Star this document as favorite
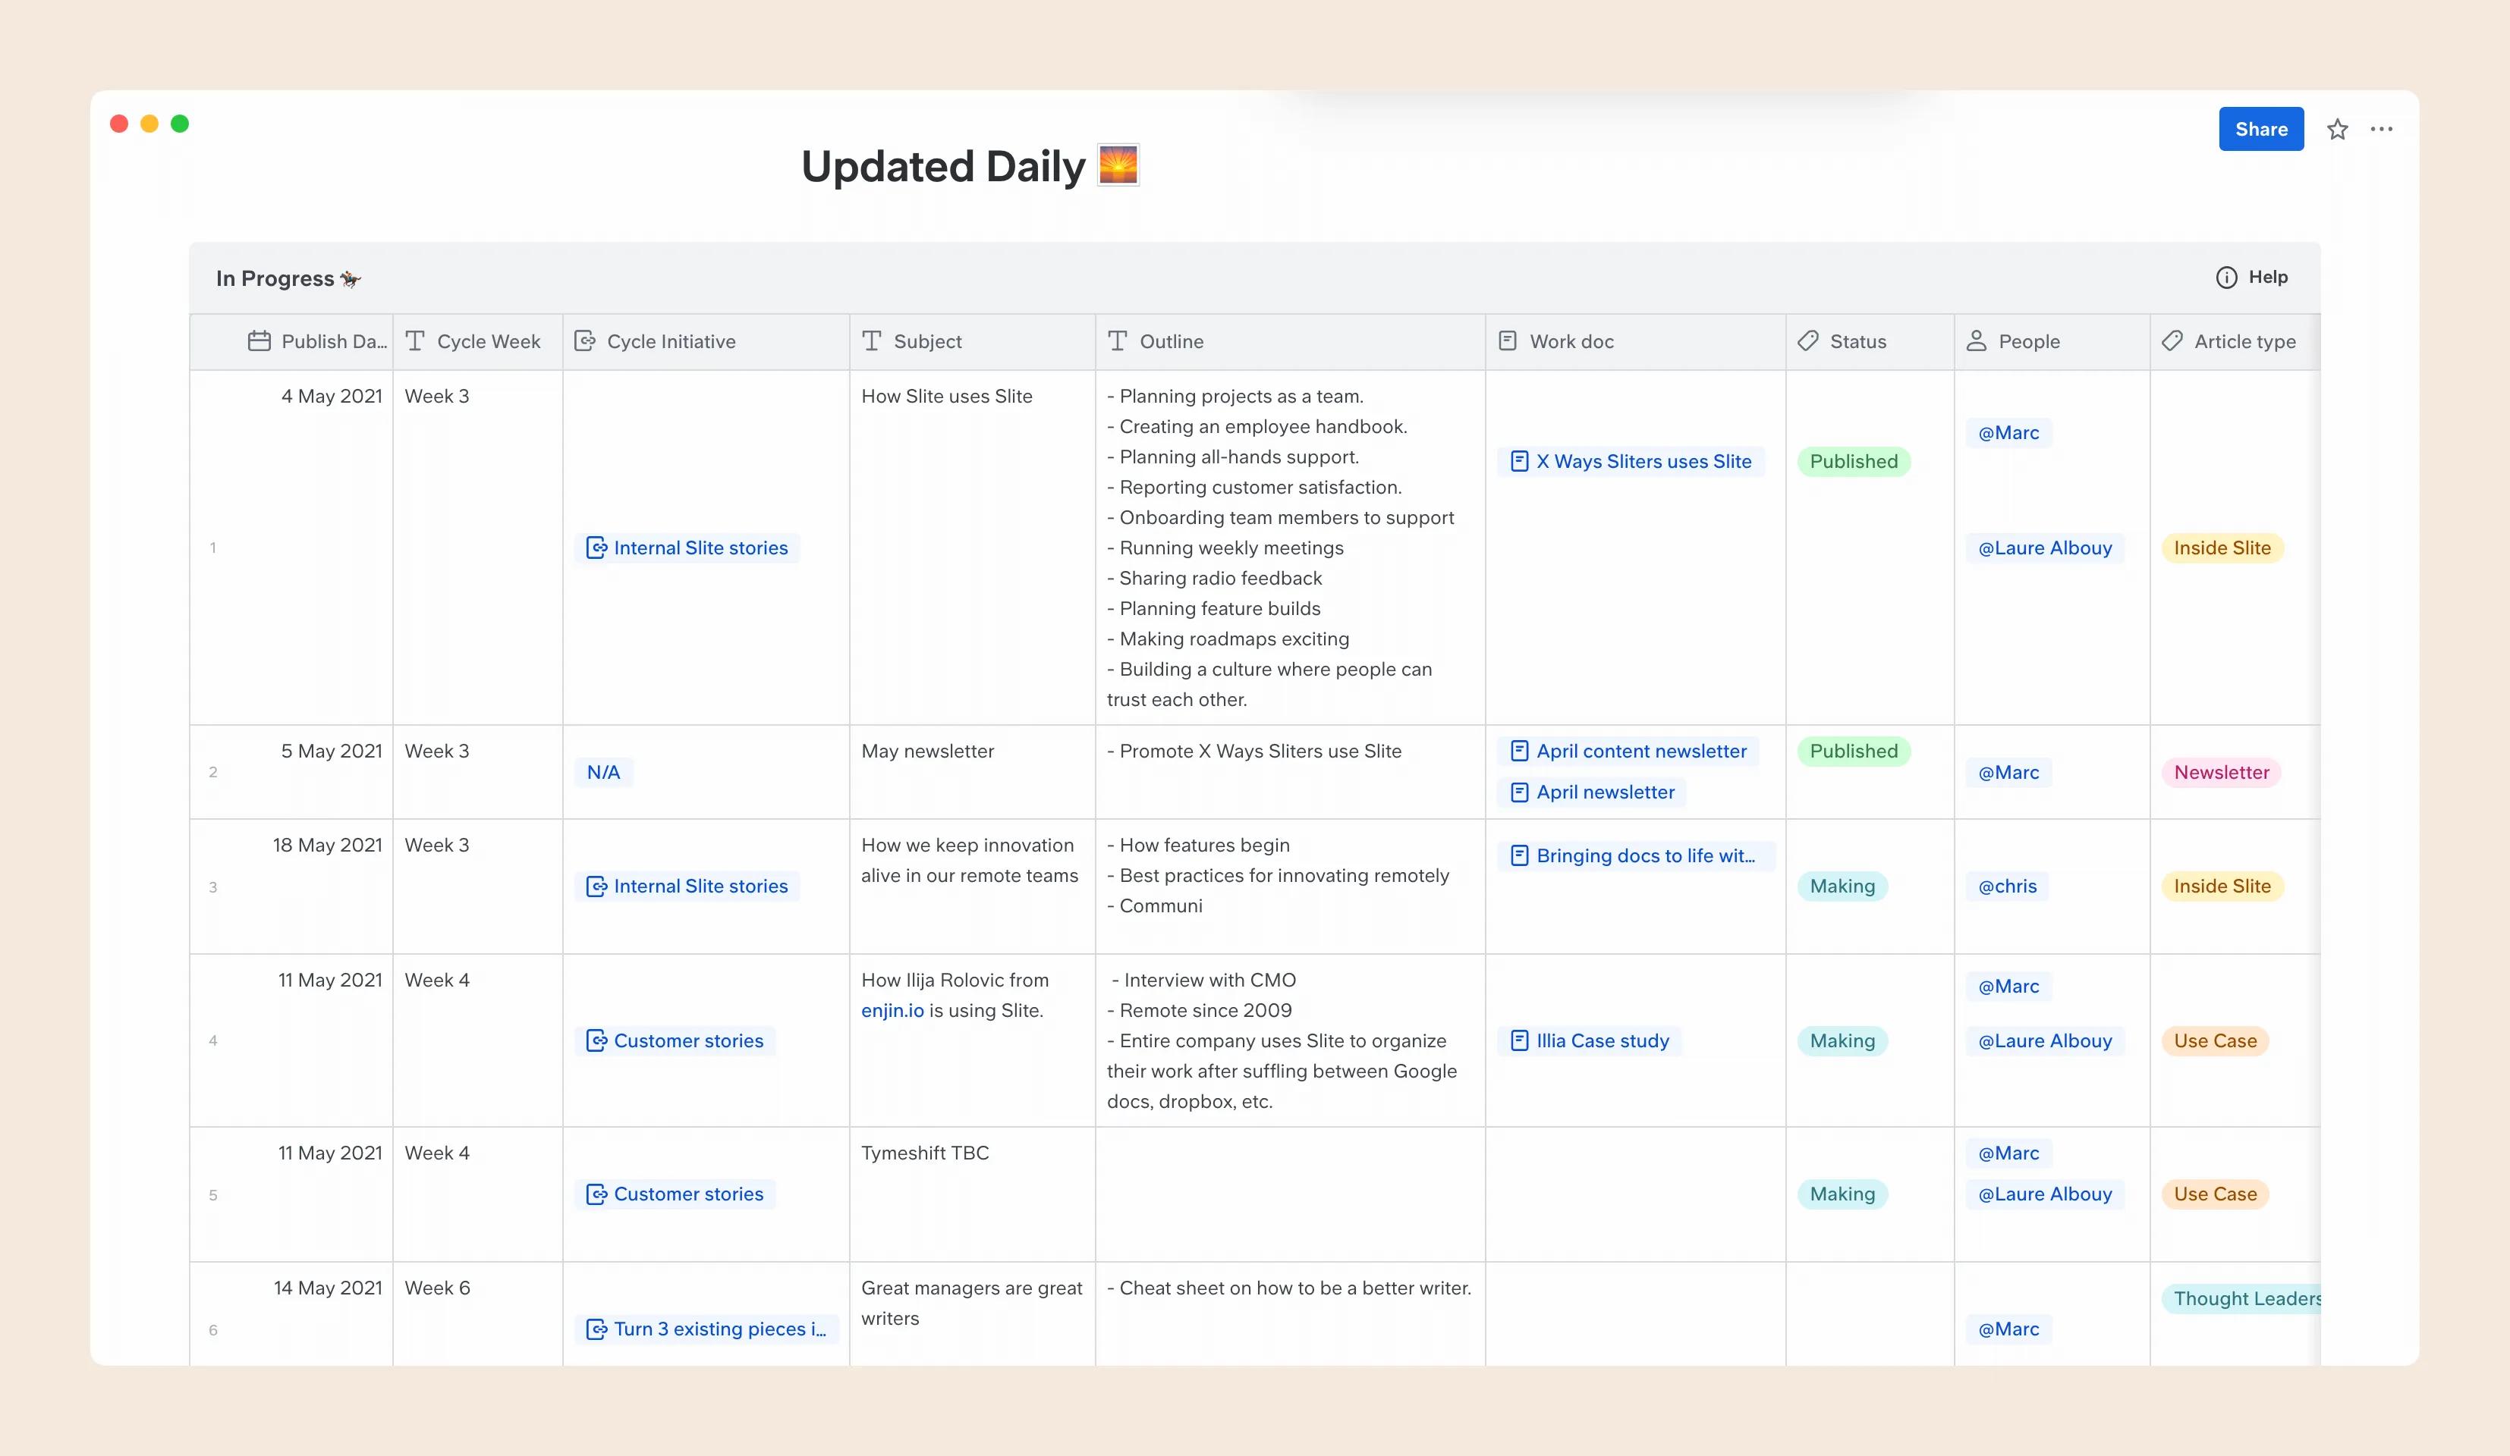 (2337, 130)
